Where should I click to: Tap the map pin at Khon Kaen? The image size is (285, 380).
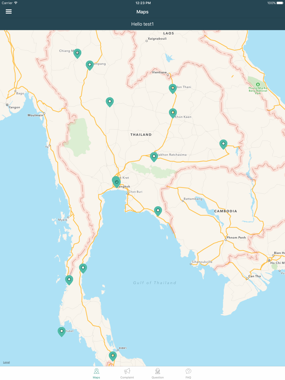click(173, 113)
